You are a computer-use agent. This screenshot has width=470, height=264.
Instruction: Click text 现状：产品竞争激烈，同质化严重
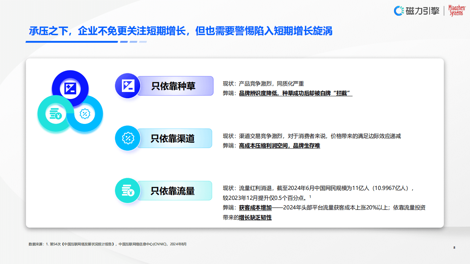click(263, 84)
